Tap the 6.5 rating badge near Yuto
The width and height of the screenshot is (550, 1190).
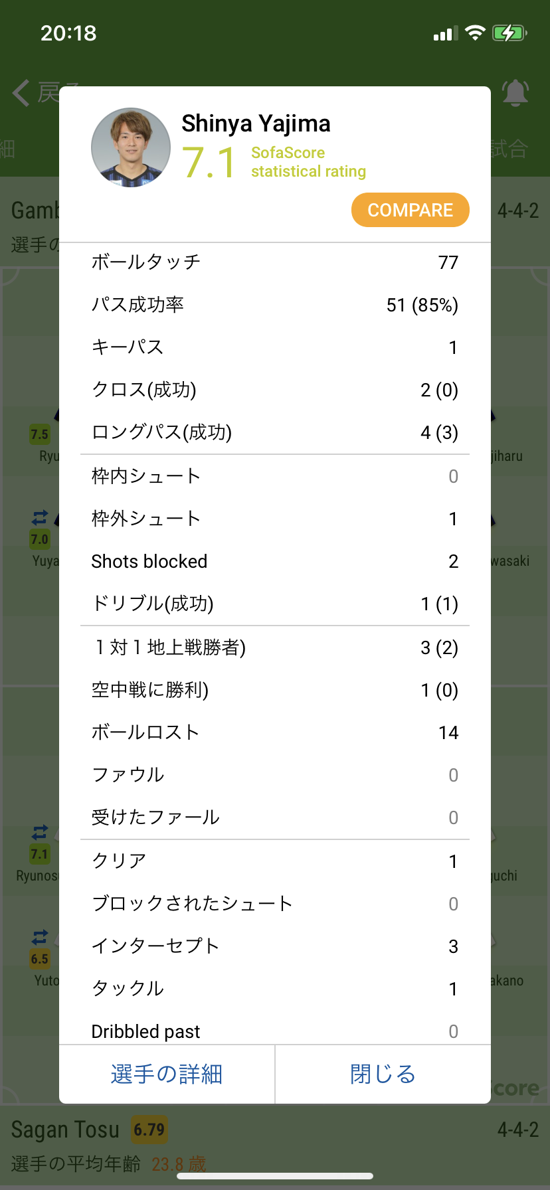click(40, 958)
